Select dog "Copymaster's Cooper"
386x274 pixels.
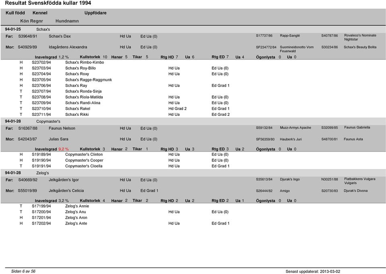pyautogui.click(x=84, y=160)
